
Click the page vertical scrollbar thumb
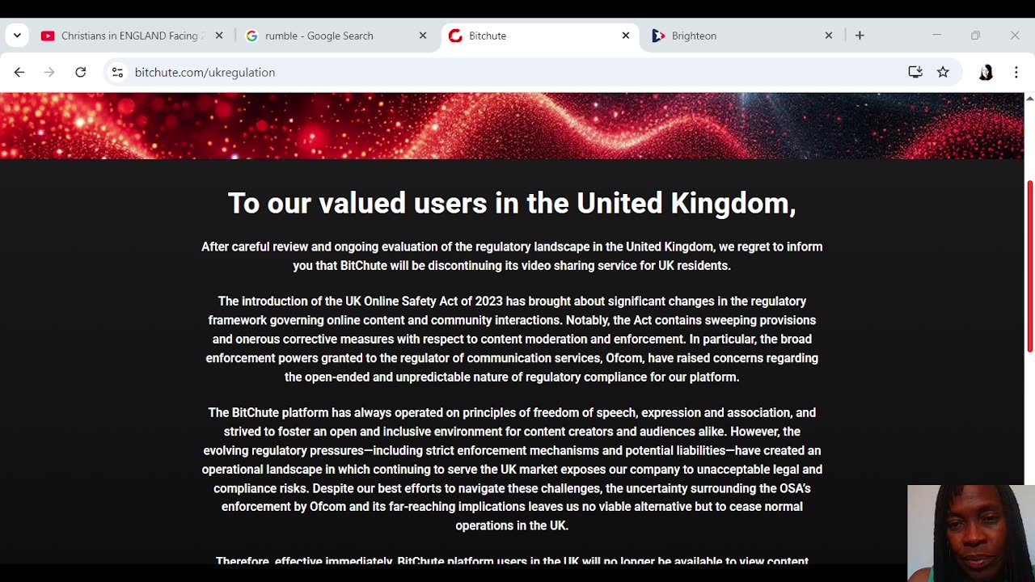(x=1029, y=267)
